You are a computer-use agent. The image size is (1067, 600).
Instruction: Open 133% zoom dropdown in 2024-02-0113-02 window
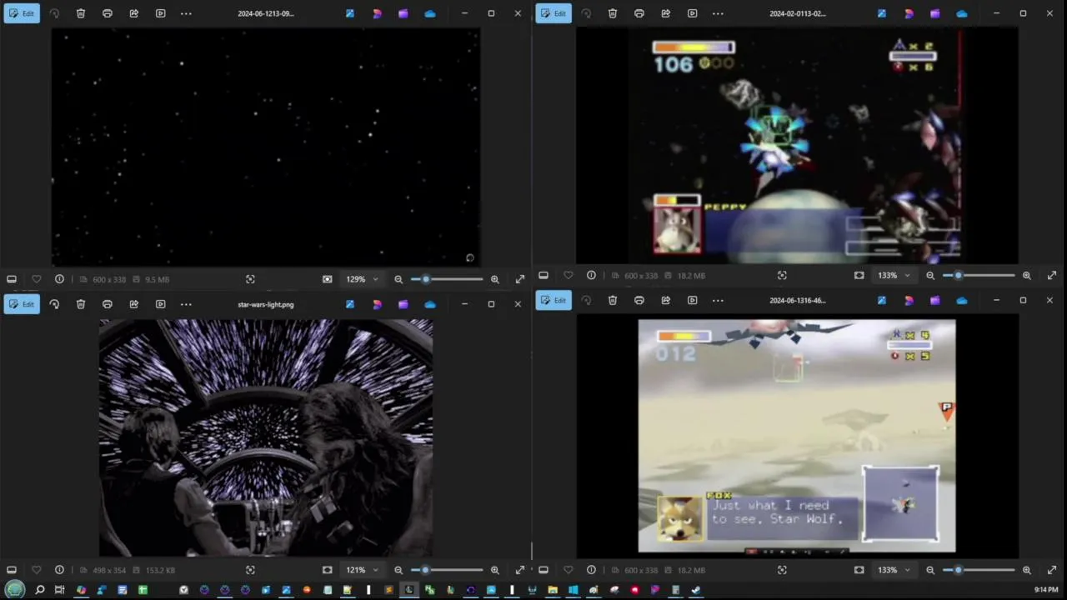[894, 275]
